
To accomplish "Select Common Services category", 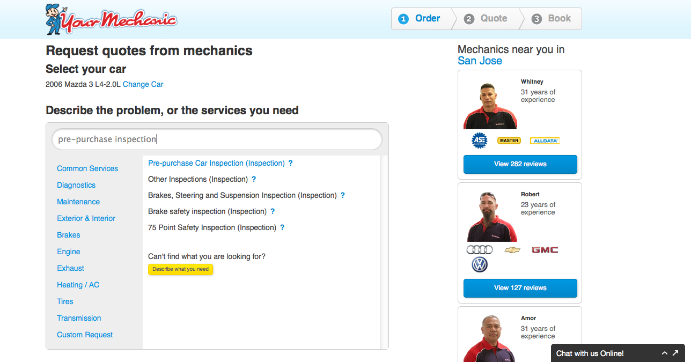I will point(87,168).
